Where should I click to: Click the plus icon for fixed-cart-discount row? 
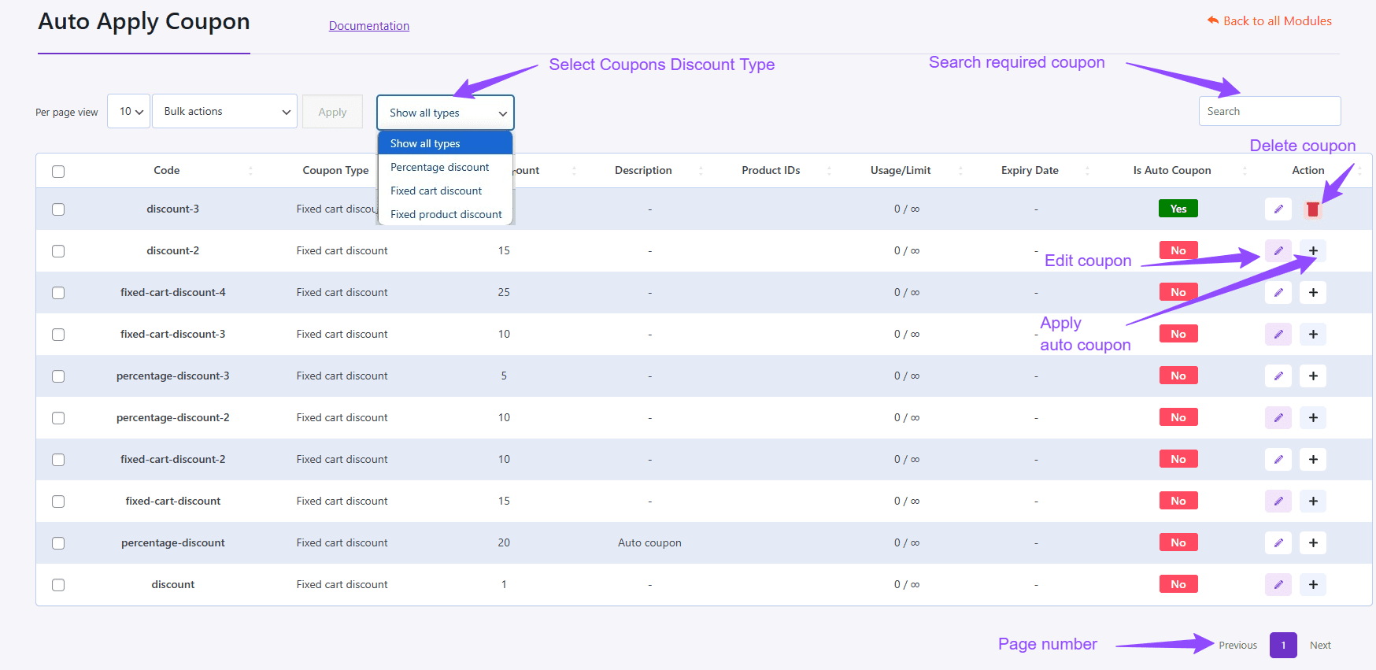click(x=1313, y=502)
